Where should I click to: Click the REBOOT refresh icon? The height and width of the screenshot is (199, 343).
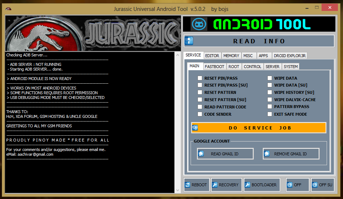[x=187, y=185]
